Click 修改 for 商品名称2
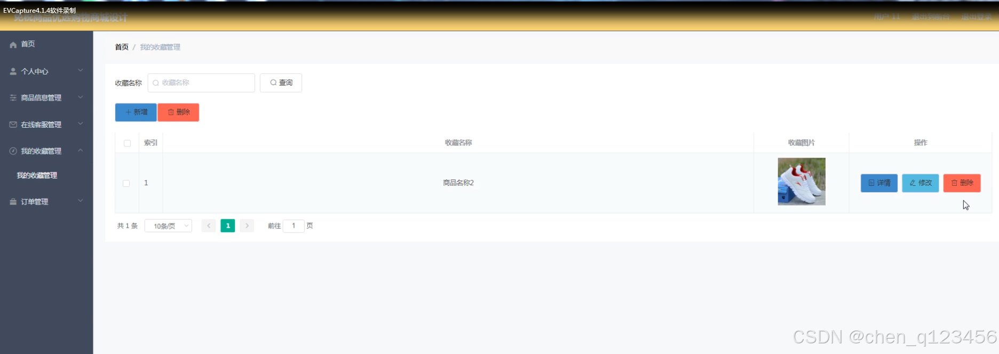Image resolution: width=999 pixels, height=354 pixels. coord(920,183)
